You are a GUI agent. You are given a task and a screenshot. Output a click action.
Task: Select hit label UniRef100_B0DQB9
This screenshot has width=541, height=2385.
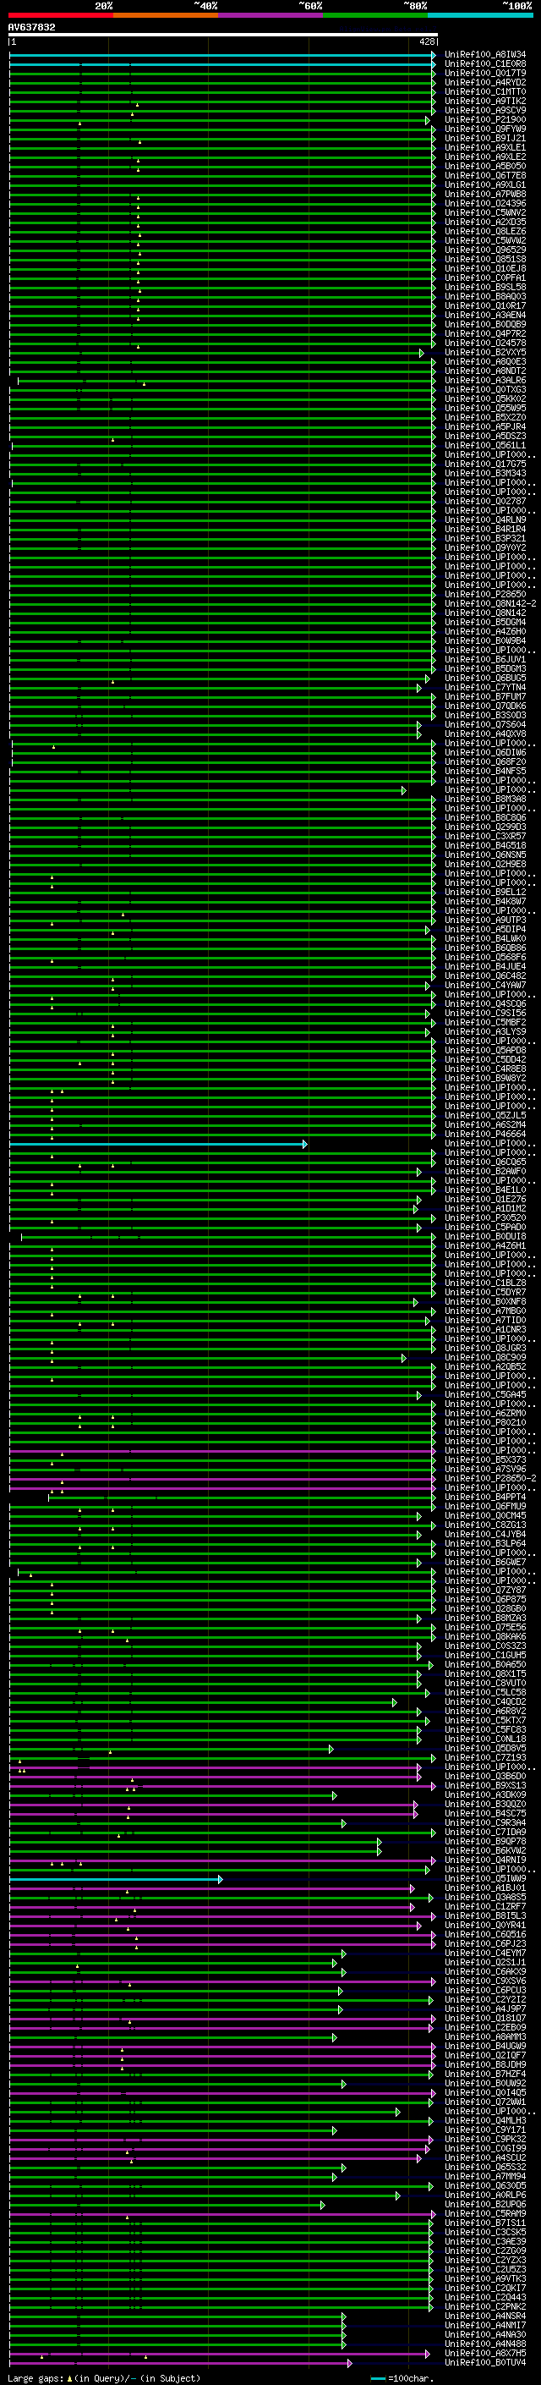485,324
